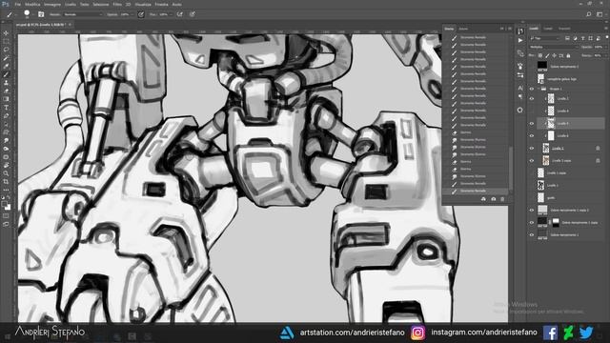Open the brush settings panel from options bar

click(41, 14)
